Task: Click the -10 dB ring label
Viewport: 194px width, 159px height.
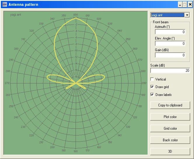Action: (76, 50)
